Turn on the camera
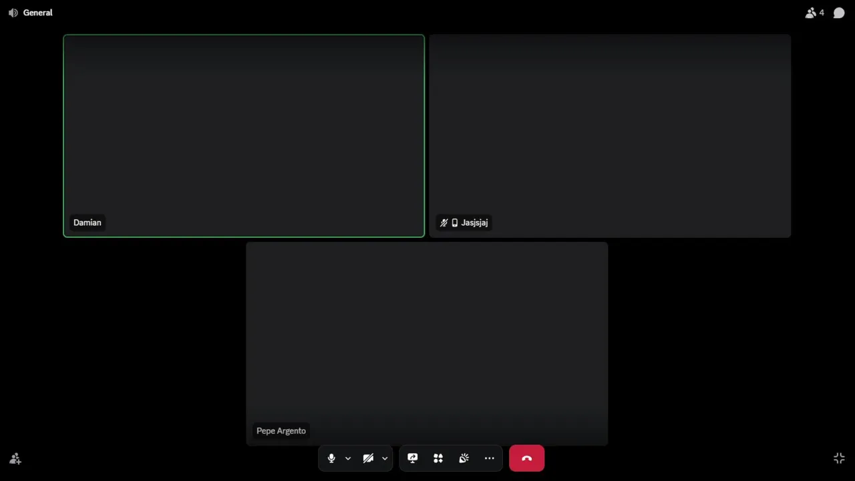 tap(368, 458)
